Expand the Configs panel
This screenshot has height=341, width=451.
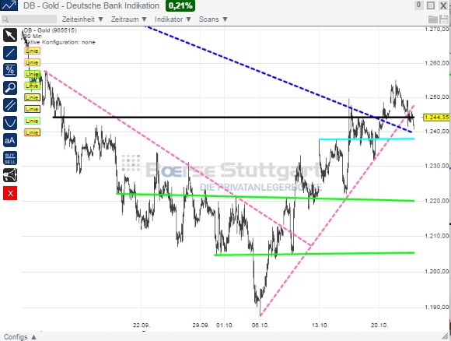20,336
